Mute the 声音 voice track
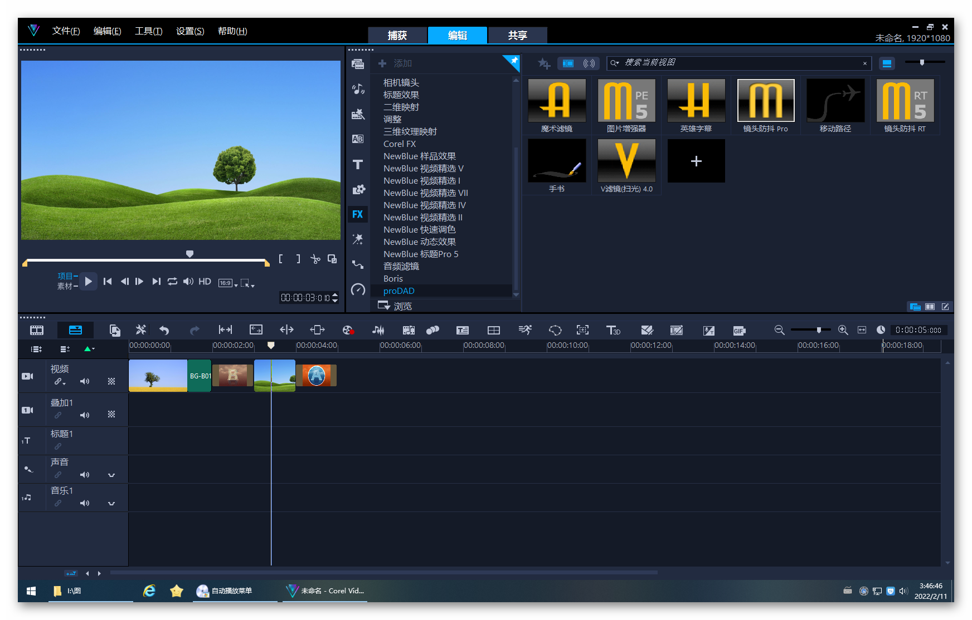The height and width of the screenshot is (620, 972). (85, 475)
